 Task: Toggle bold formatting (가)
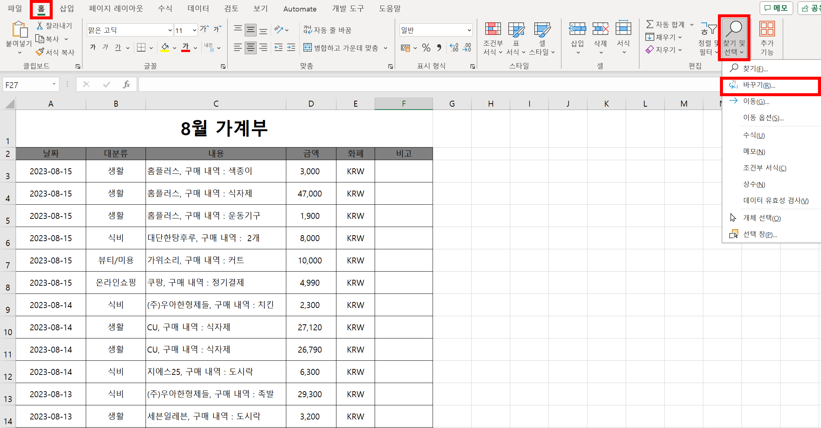[x=93, y=47]
